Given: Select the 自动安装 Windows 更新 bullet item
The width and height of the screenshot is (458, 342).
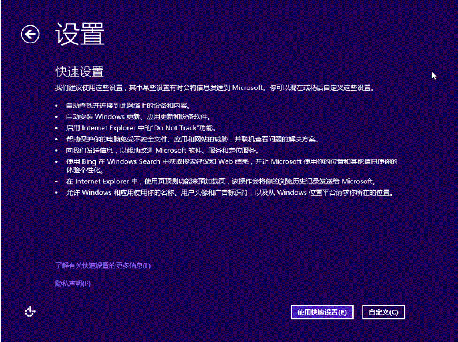Looking at the screenshot, I should point(137,117).
